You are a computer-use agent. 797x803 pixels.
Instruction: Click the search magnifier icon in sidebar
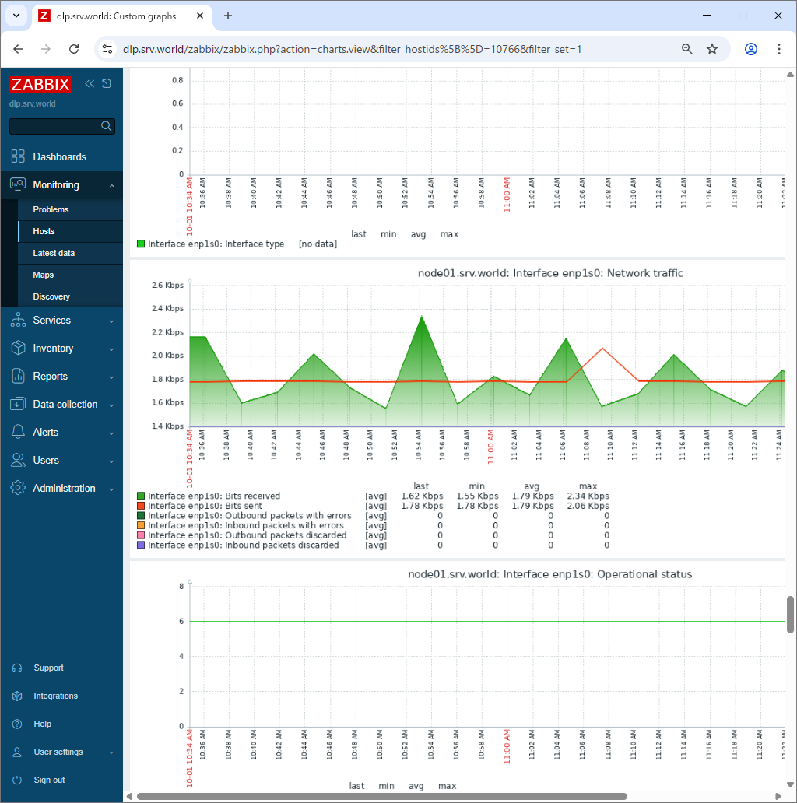(x=107, y=126)
